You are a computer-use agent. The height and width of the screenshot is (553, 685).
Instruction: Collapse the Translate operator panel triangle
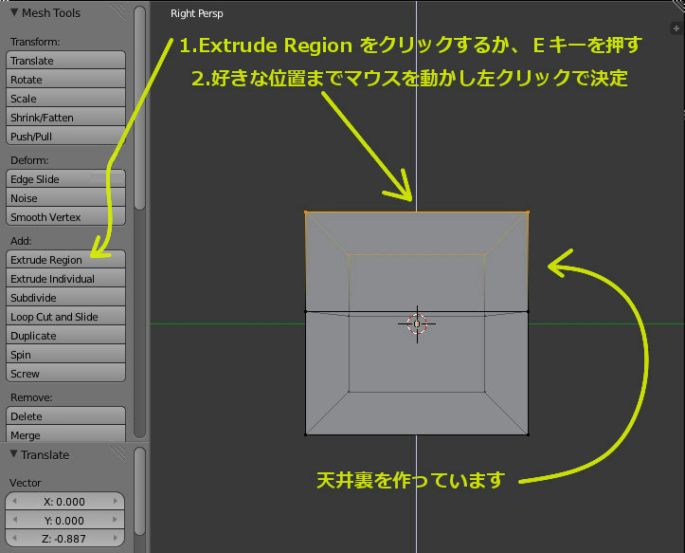pos(14,453)
